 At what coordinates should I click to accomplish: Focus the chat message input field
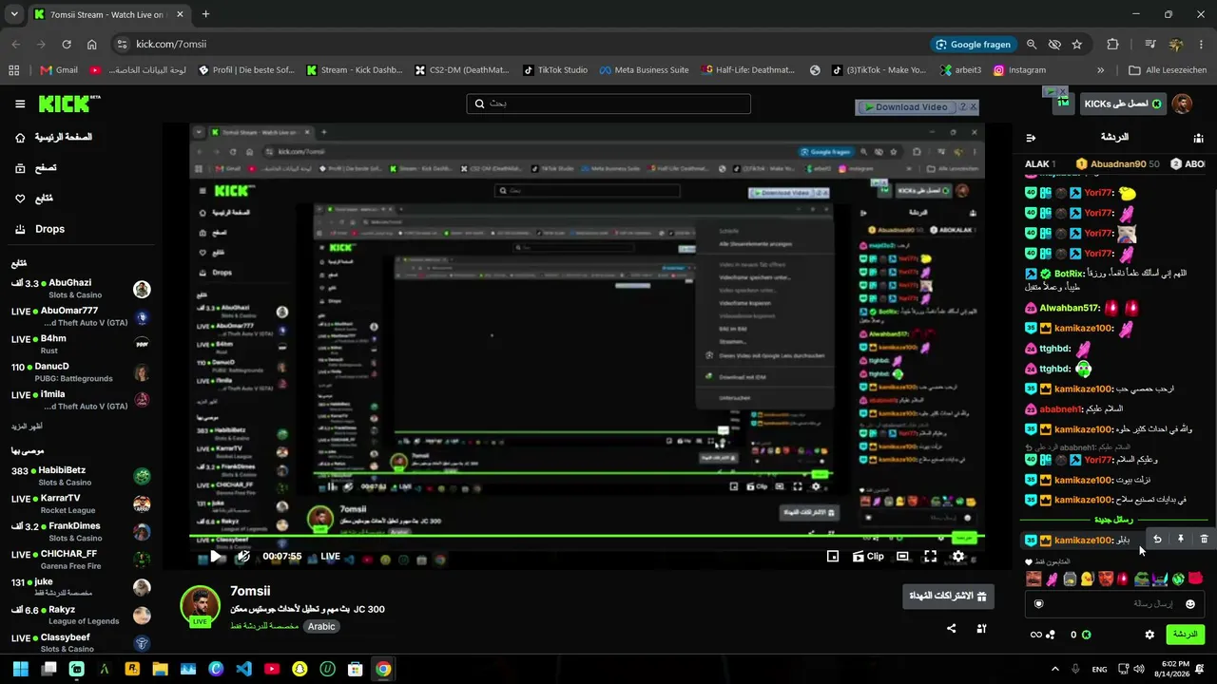[1114, 603]
